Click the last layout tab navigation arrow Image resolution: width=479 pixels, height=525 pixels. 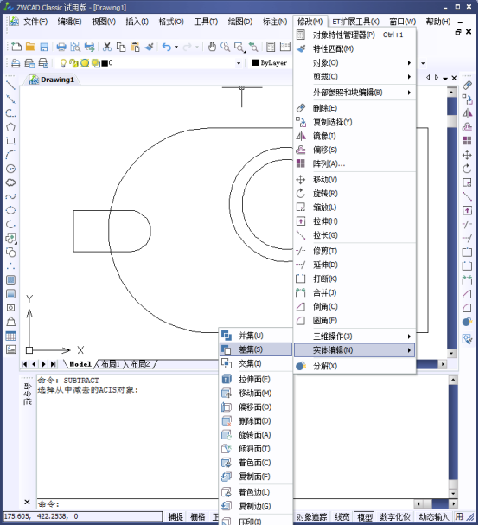[54, 364]
